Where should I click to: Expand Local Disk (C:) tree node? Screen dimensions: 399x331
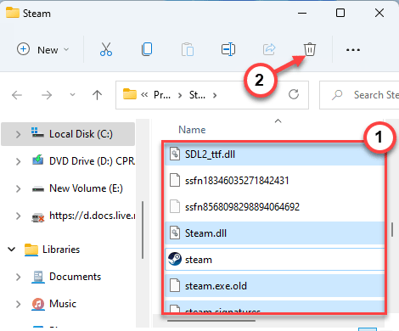pyautogui.click(x=18, y=134)
